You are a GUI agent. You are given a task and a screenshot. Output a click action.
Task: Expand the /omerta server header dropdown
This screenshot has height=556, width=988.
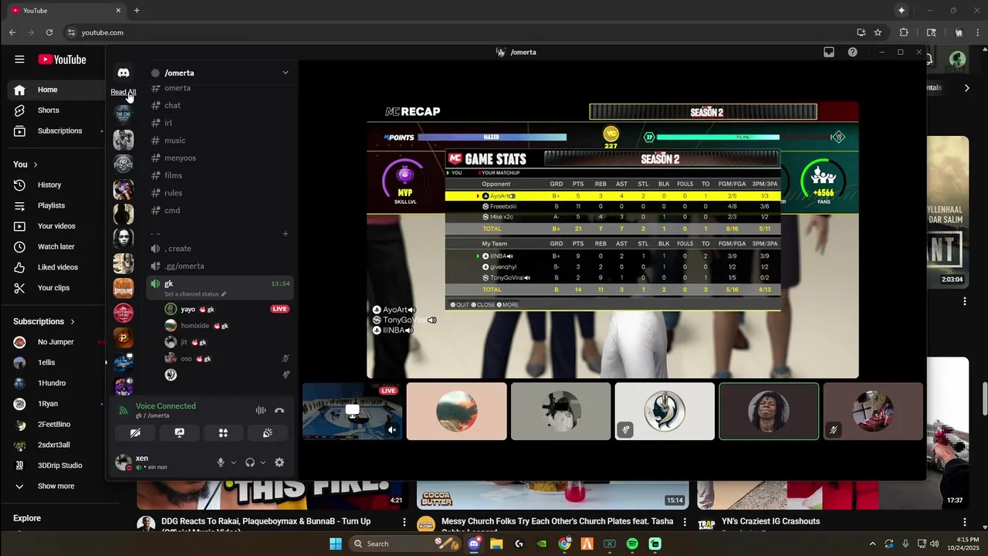tap(285, 73)
